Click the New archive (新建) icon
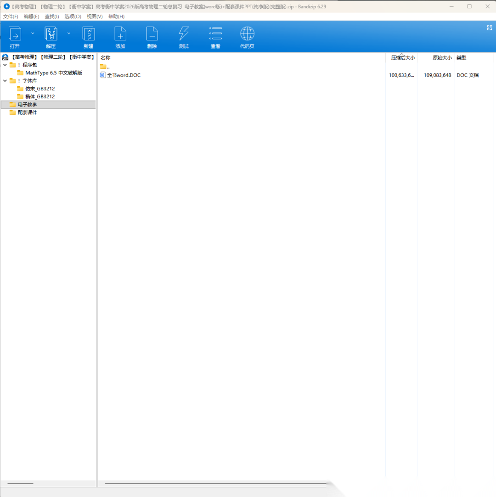The image size is (496, 497). tap(88, 34)
